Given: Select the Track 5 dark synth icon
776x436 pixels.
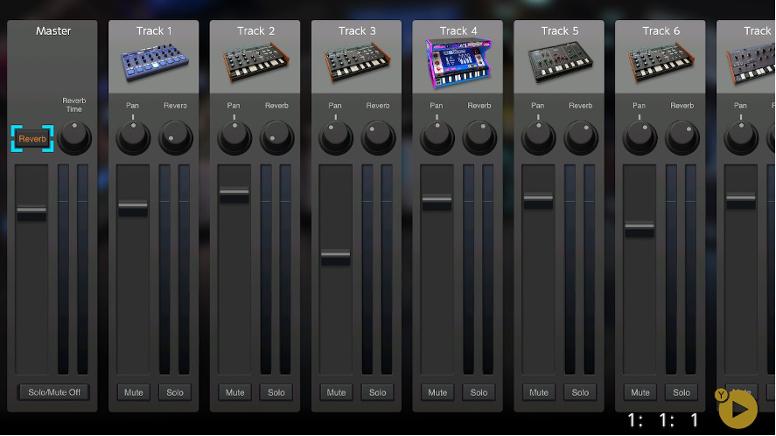Looking at the screenshot, I should 559,63.
